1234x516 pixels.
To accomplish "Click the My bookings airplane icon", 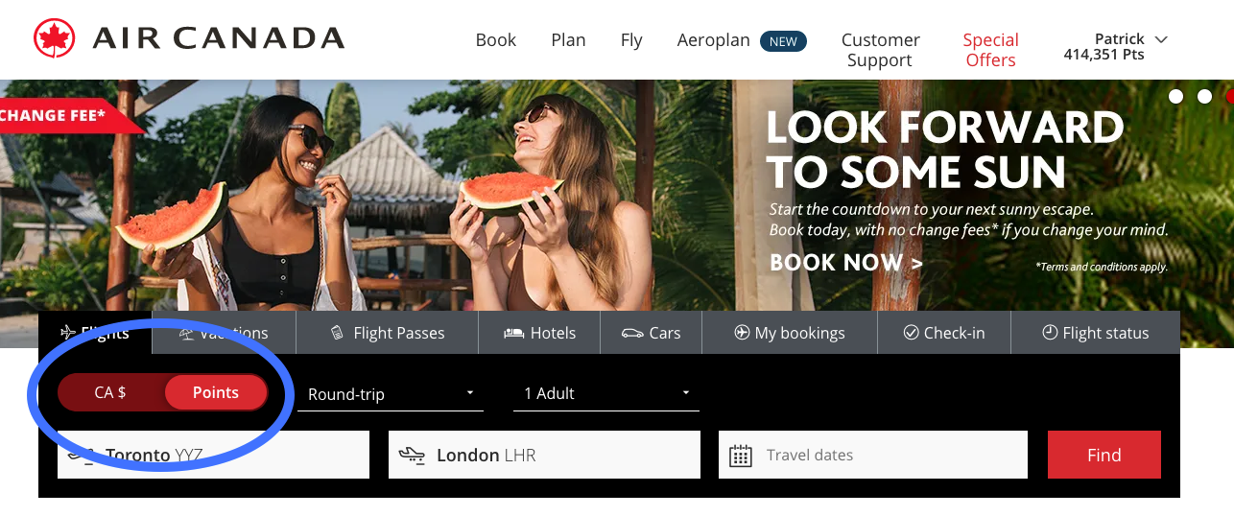I will click(x=742, y=332).
